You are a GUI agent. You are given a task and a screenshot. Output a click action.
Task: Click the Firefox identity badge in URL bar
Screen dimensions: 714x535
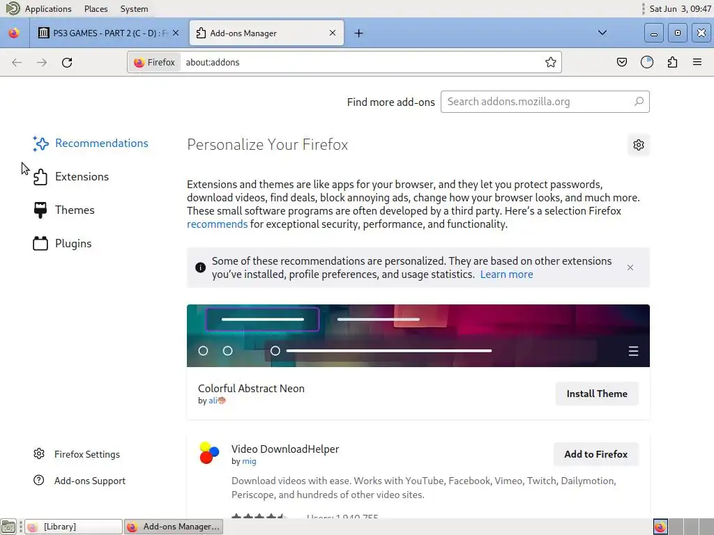click(x=154, y=62)
